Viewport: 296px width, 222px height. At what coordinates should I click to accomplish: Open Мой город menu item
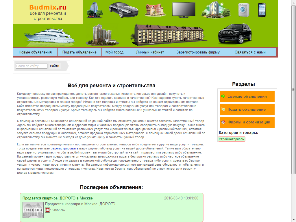click(114, 52)
